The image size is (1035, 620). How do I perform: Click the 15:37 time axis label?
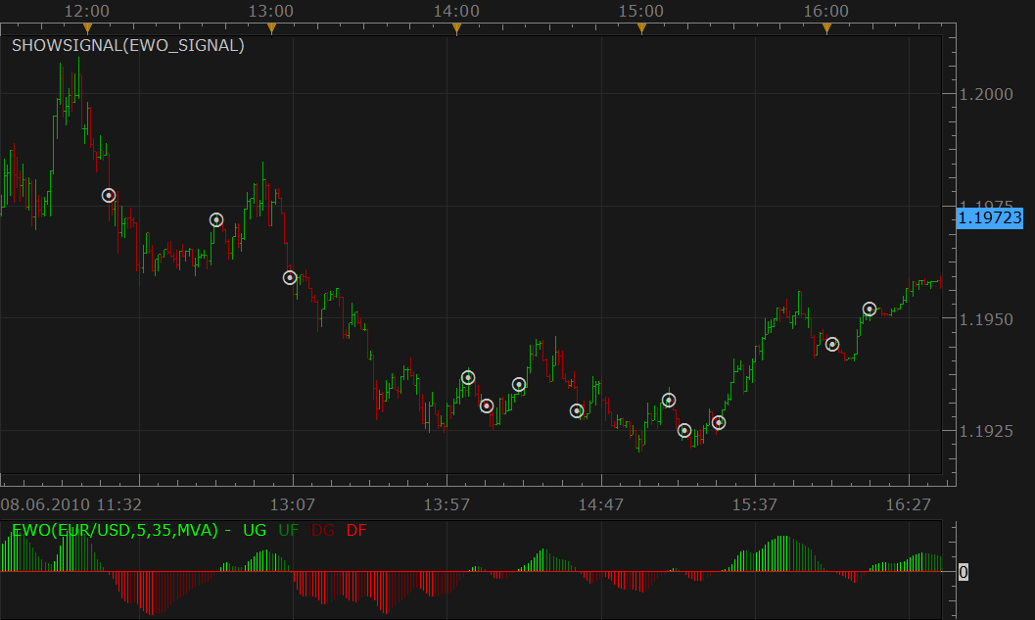point(755,505)
